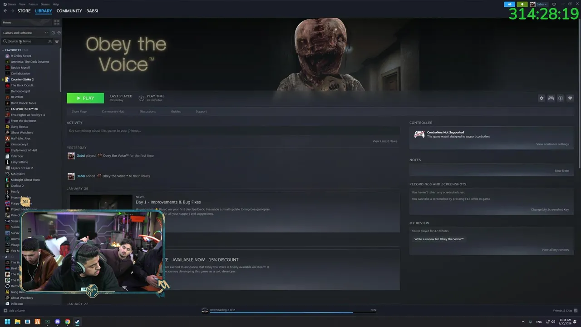Go to the STORE tab
The width and height of the screenshot is (581, 327).
(x=24, y=11)
